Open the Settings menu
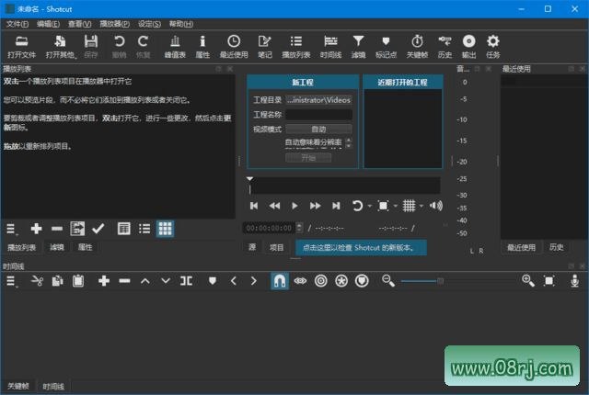 coord(149,24)
